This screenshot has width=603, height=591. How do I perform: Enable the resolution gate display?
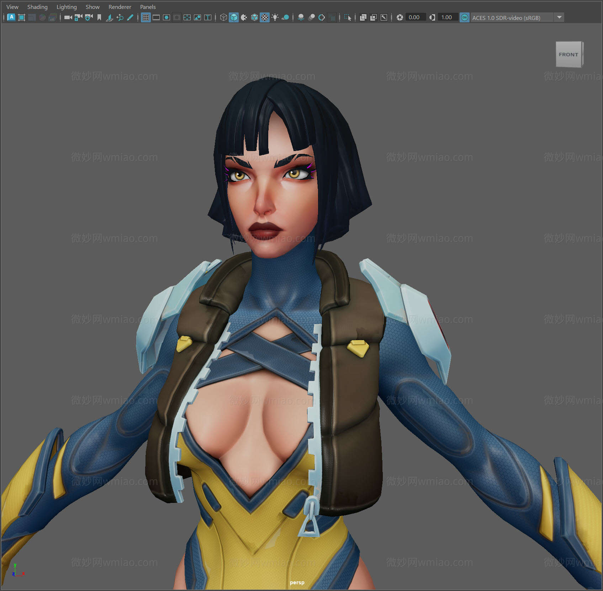pos(165,17)
